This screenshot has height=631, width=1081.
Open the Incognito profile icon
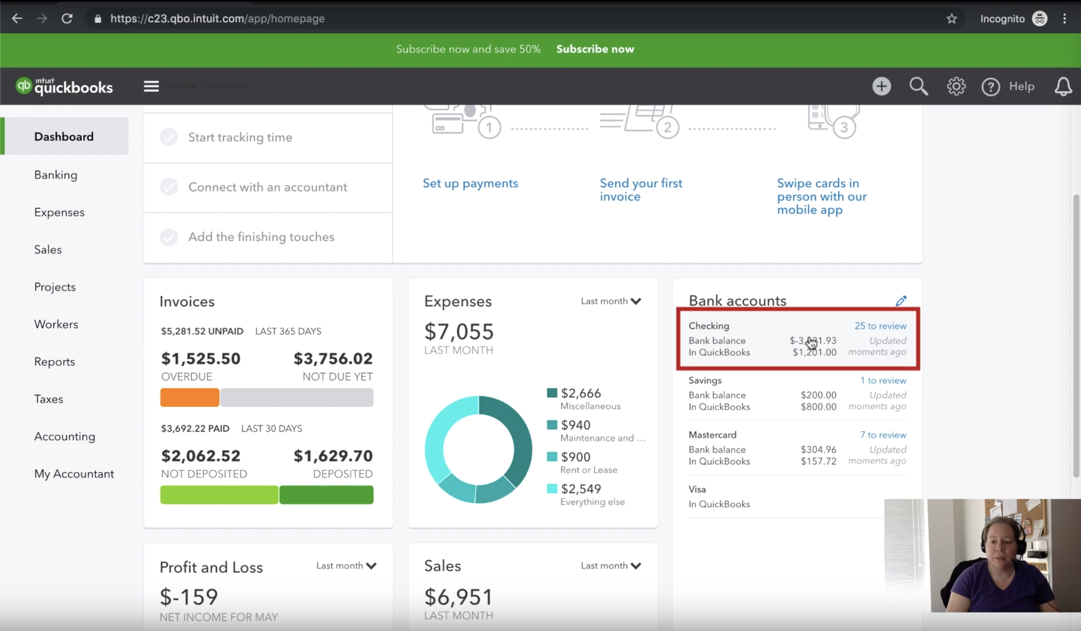[1039, 18]
